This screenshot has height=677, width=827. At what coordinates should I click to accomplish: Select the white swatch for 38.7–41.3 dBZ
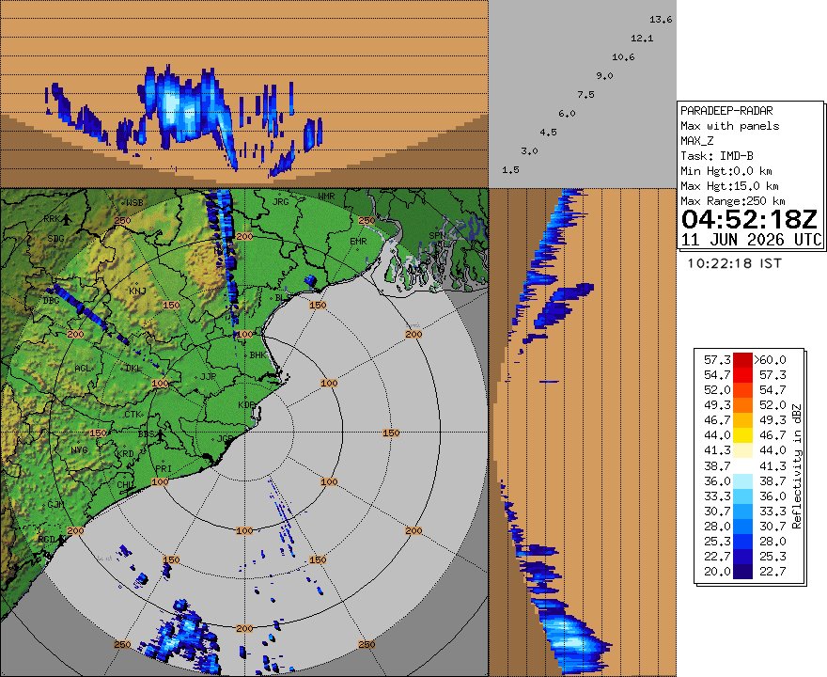742,466
